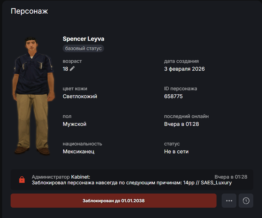The height and width of the screenshot is (218, 262).
Task: Click the status value Не в сети
Action: click(x=176, y=151)
